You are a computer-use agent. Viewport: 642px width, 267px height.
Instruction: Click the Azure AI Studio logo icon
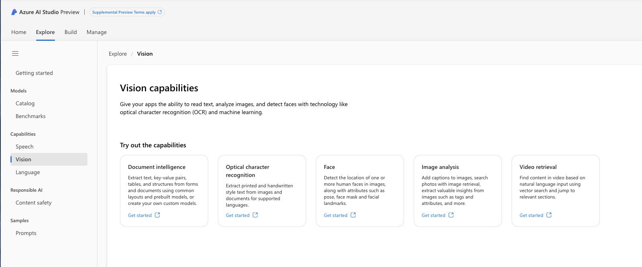click(x=14, y=12)
